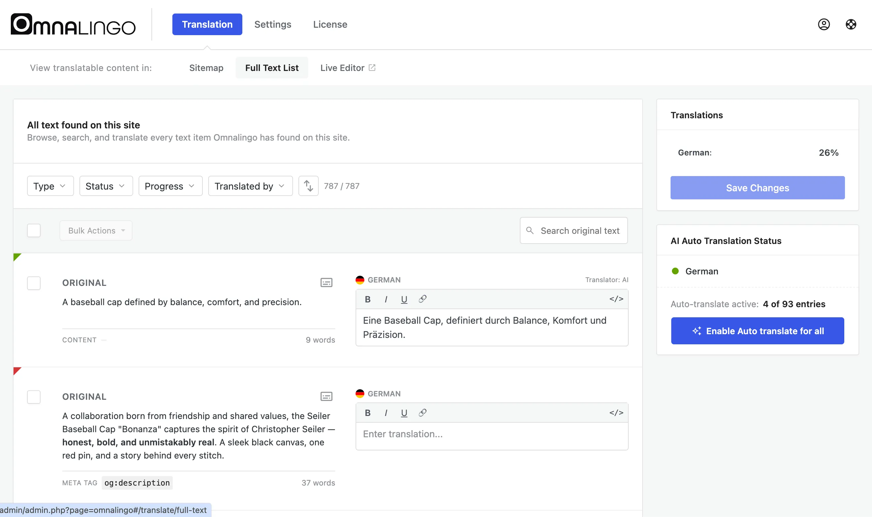Click the red untranslated-status corner marker
Image resolution: width=872 pixels, height=517 pixels.
[16, 370]
